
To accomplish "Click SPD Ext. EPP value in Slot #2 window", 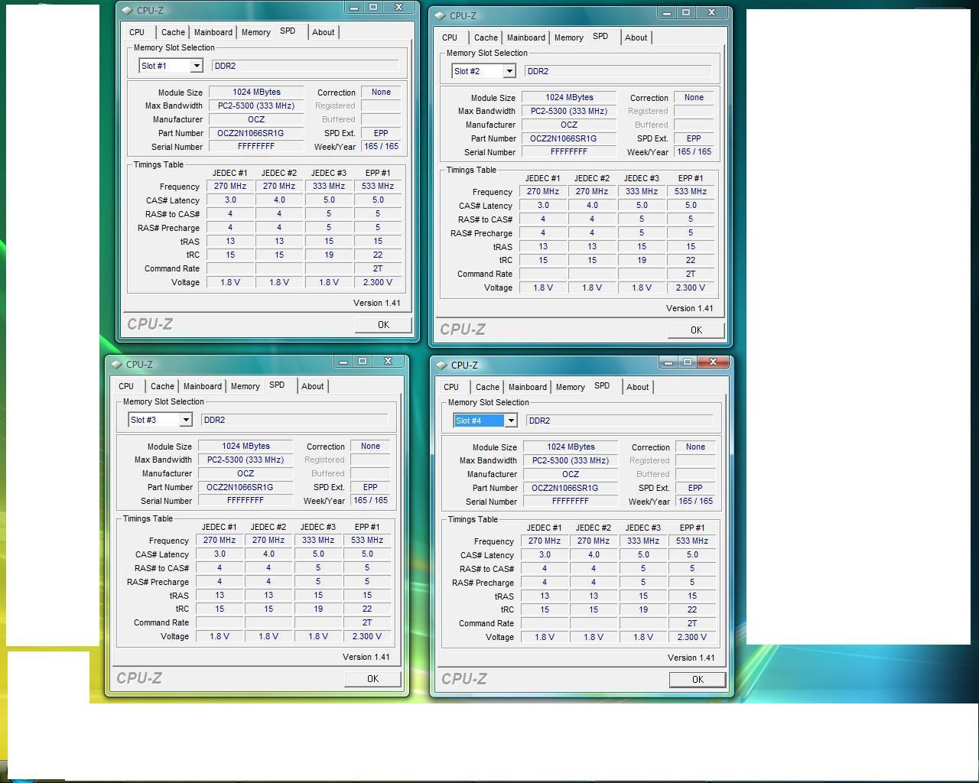I will click(x=694, y=138).
